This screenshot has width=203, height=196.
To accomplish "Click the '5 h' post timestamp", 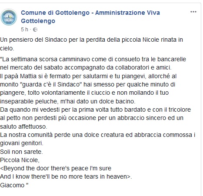I will tap(24, 30).
